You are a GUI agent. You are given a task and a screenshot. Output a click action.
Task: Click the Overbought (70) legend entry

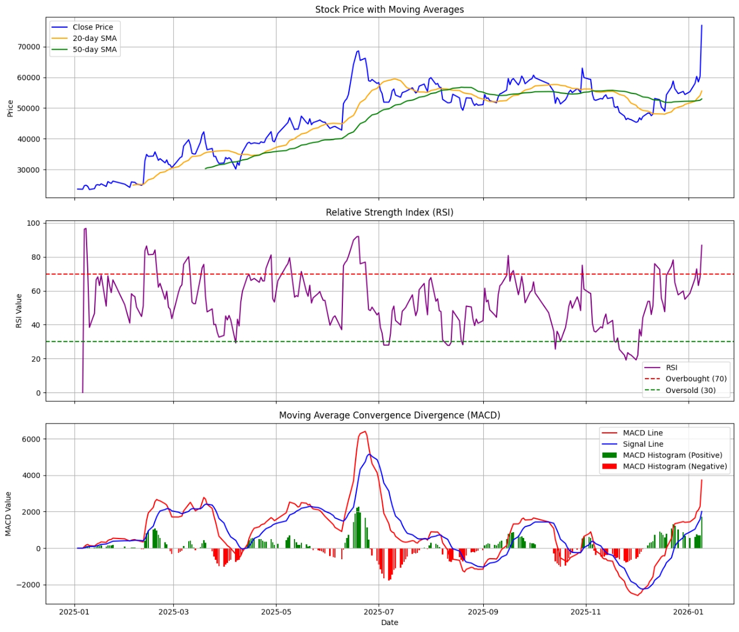pyautogui.click(x=696, y=379)
